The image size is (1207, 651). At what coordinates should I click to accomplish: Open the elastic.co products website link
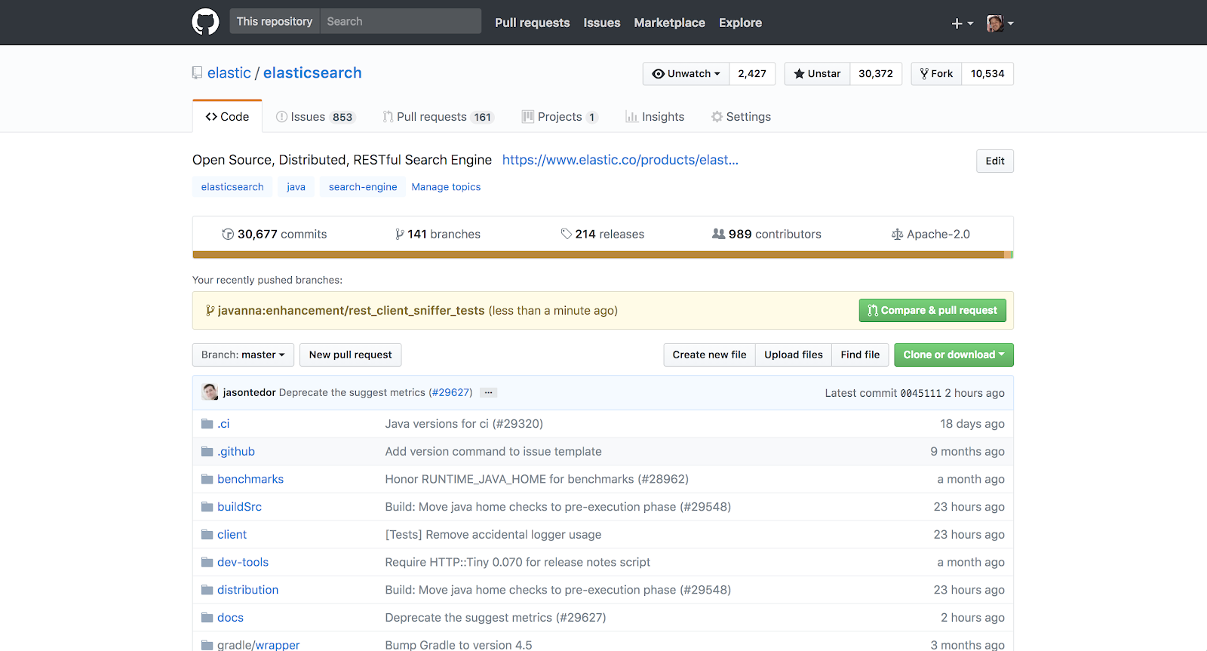pos(620,160)
